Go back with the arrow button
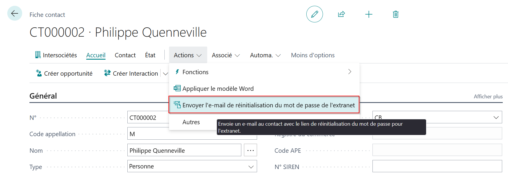 15,13
